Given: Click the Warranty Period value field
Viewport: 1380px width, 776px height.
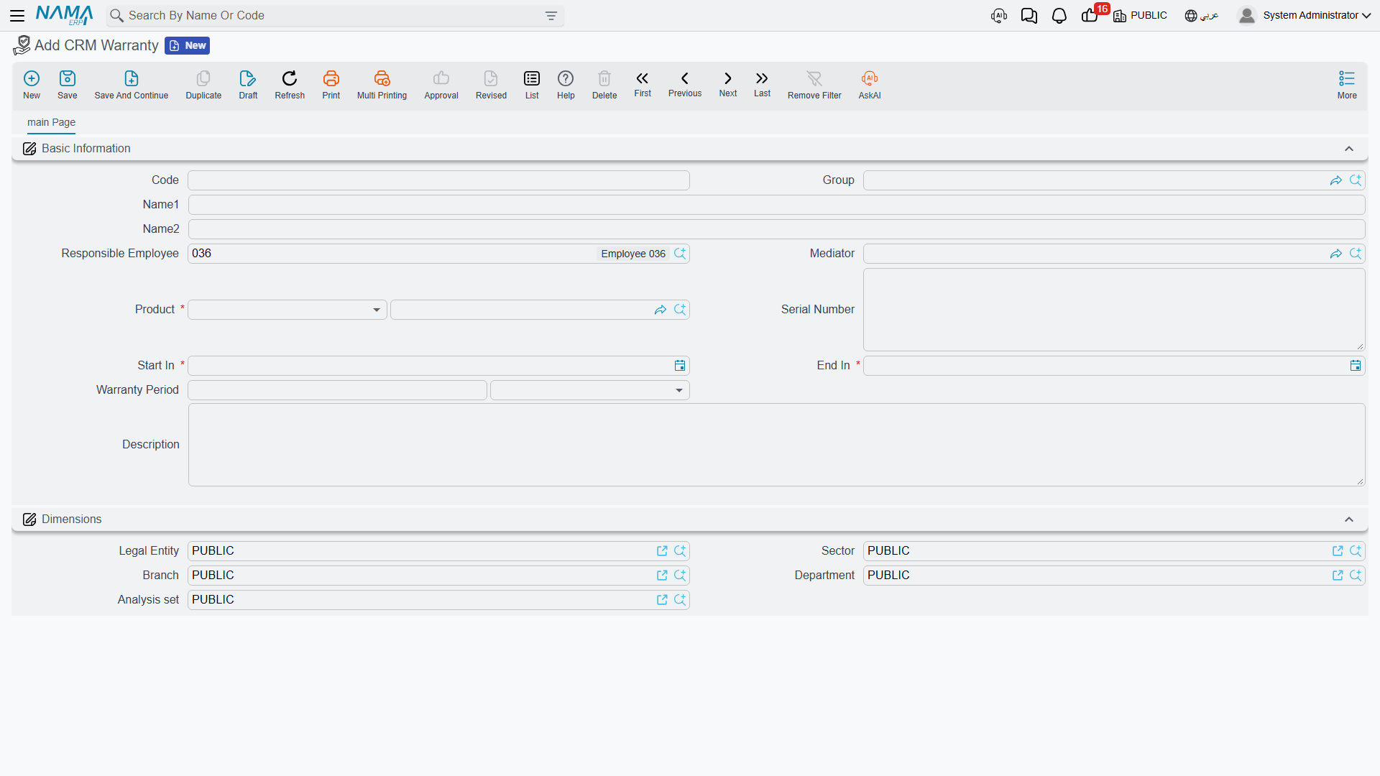Looking at the screenshot, I should pyautogui.click(x=337, y=390).
